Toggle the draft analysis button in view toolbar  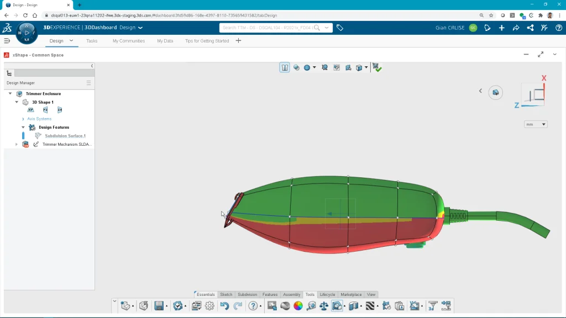coord(285,67)
